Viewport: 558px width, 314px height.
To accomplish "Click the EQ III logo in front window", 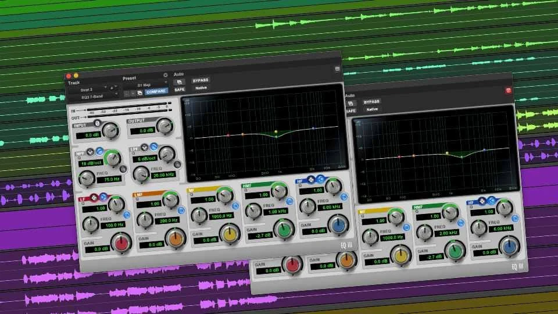I will tap(346, 245).
